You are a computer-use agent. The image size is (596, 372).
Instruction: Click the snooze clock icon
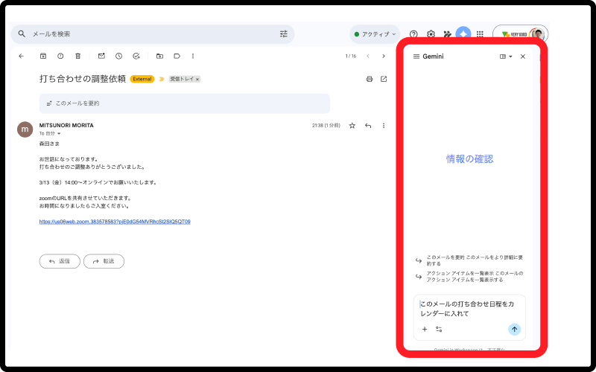click(x=118, y=56)
